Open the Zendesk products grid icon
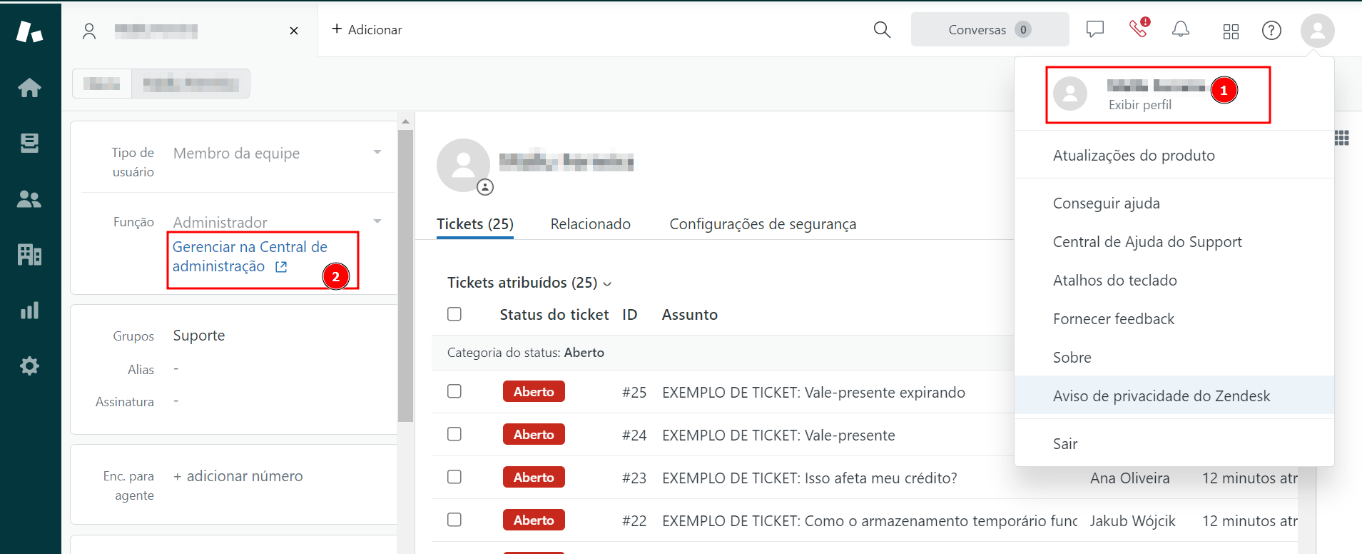Viewport: 1362px width, 554px height. click(1231, 31)
